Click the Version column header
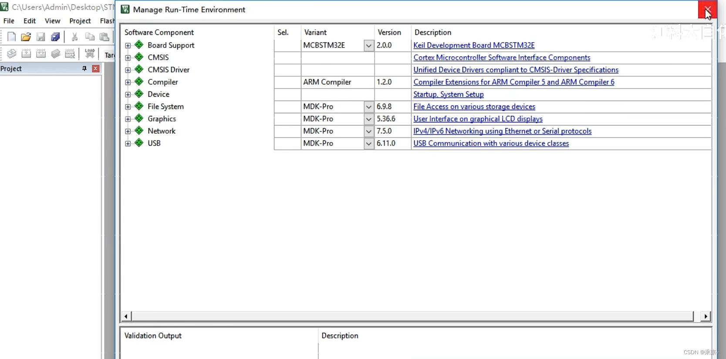Screen dimensions: 726x359 (389, 32)
